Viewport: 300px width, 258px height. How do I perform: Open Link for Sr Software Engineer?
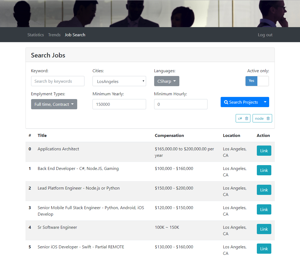click(264, 229)
